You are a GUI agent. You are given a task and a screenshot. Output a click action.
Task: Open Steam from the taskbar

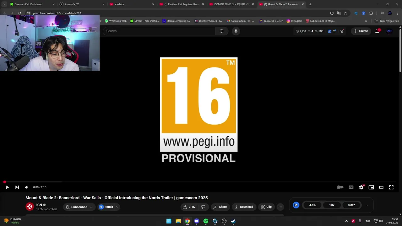[233, 221]
